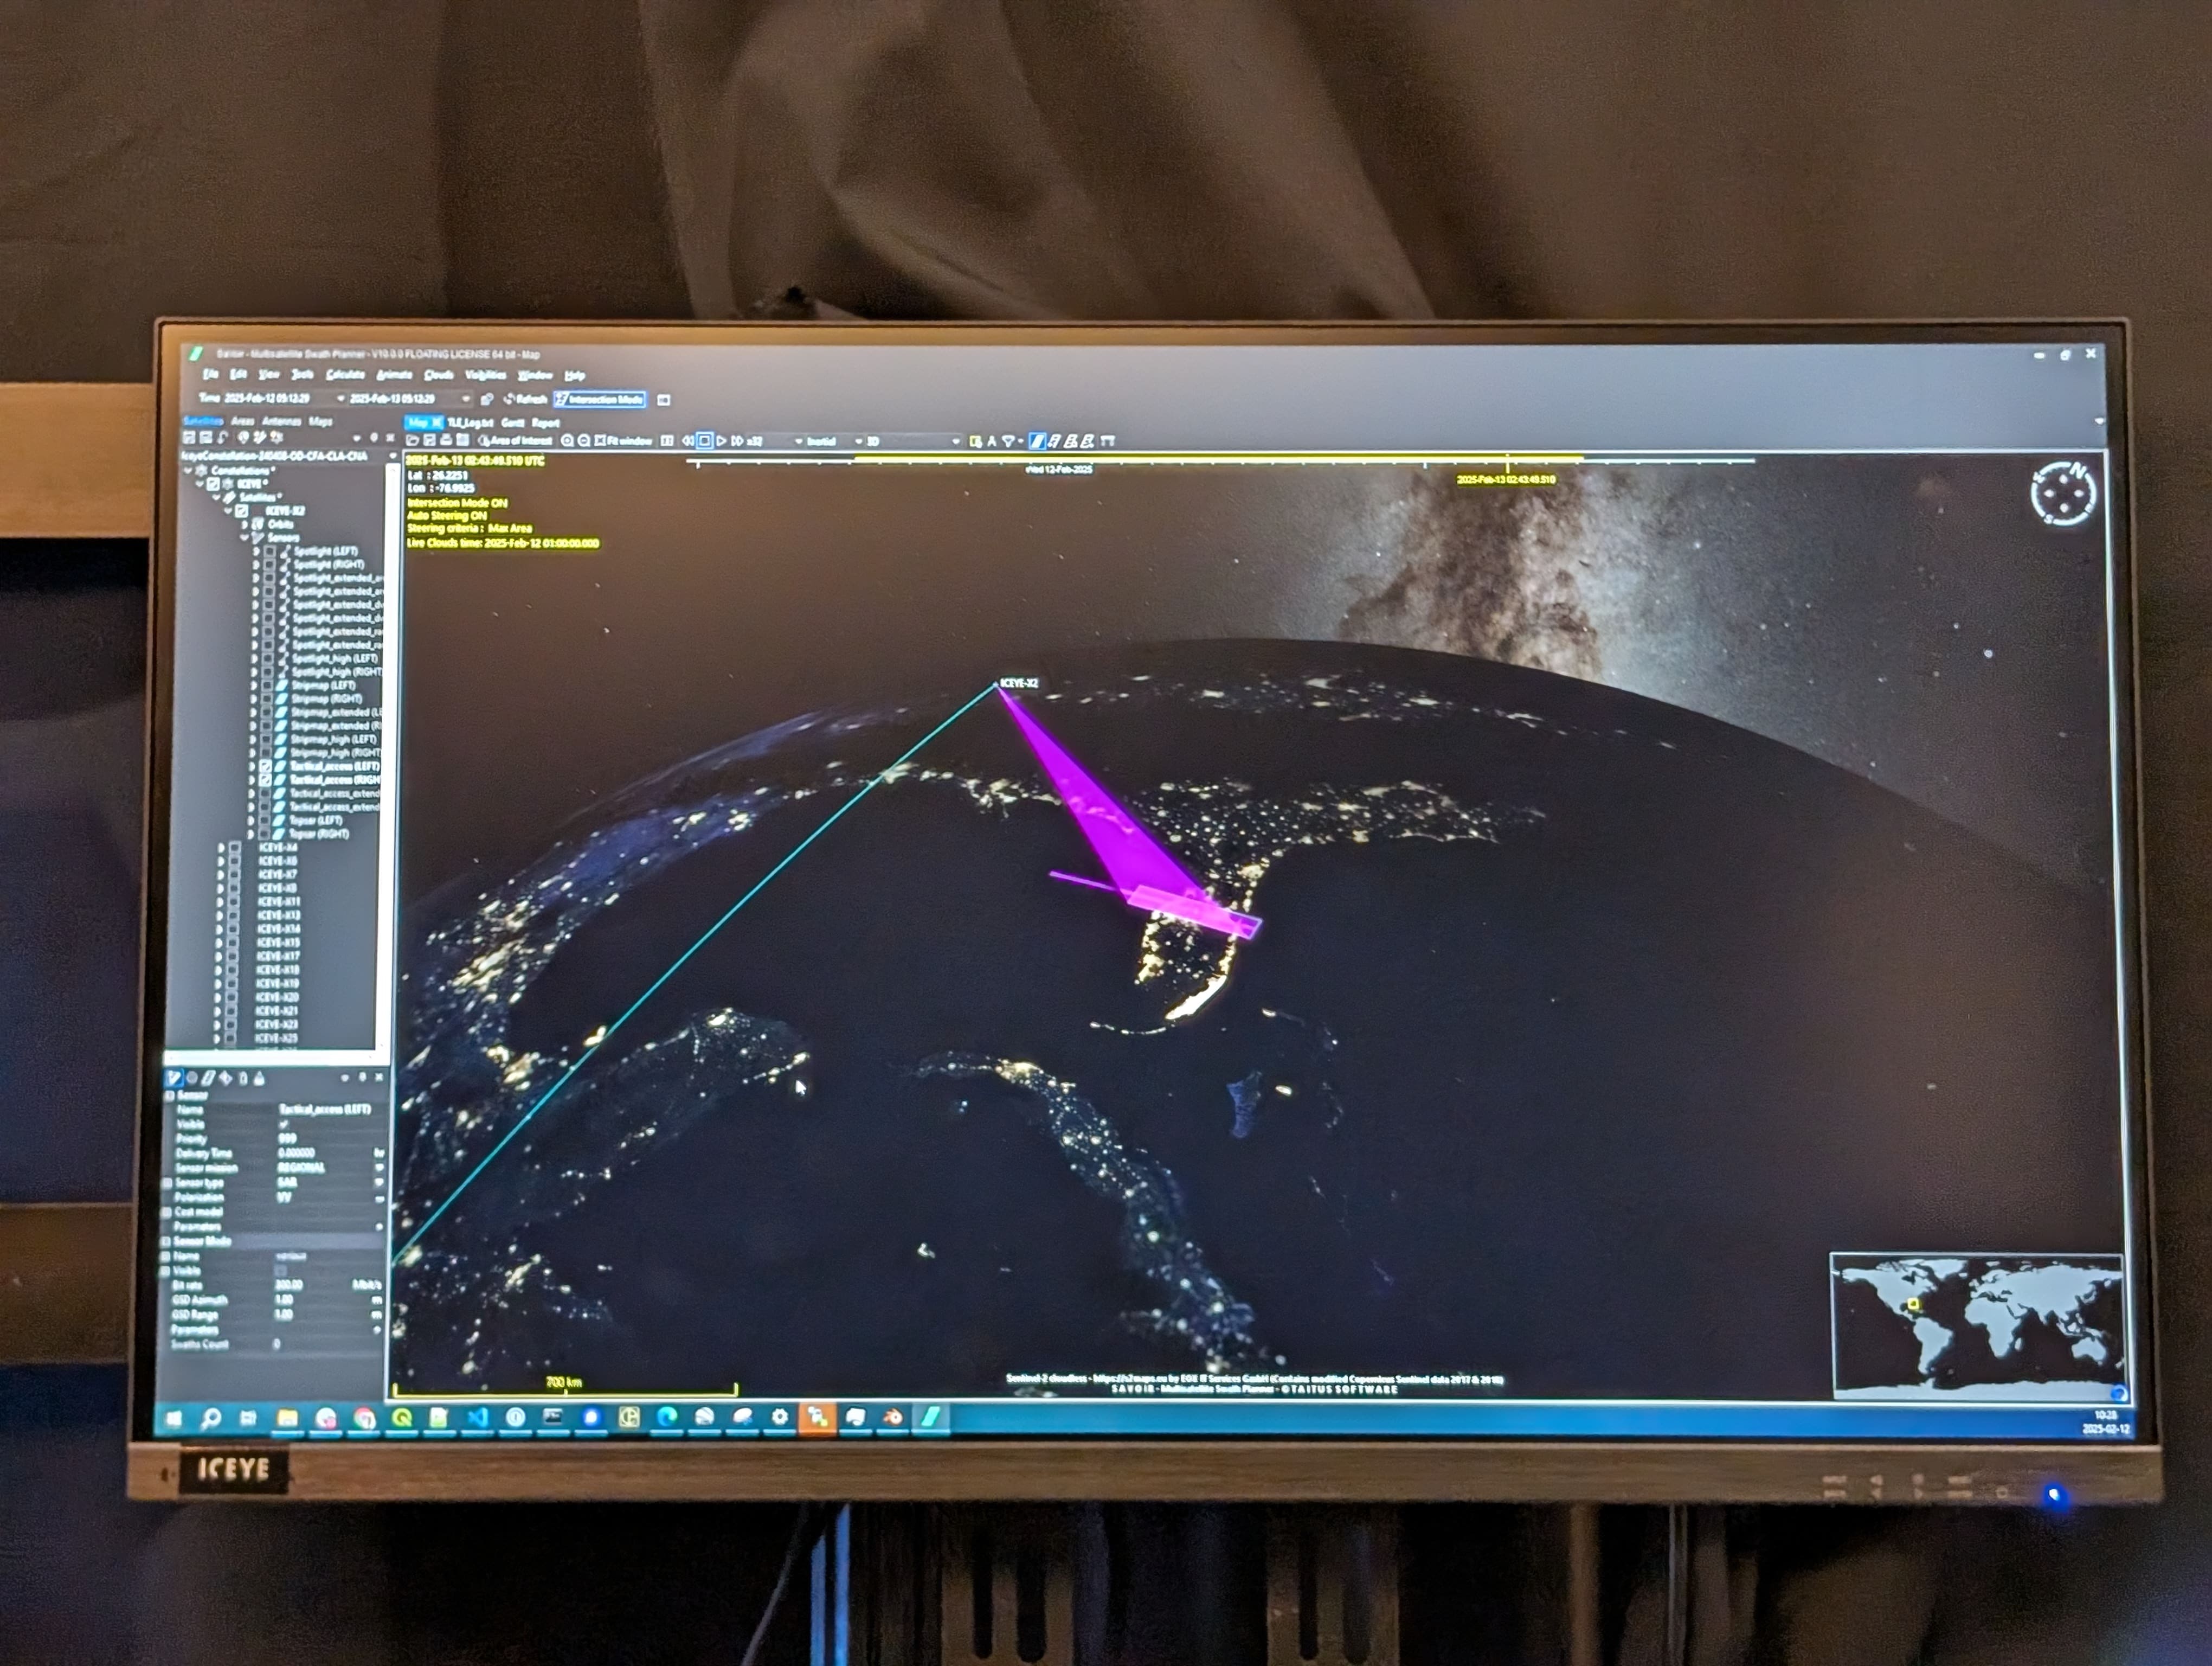This screenshot has width=2212, height=1666.
Task: Click the lock icon in properties panel
Action: point(259,1078)
